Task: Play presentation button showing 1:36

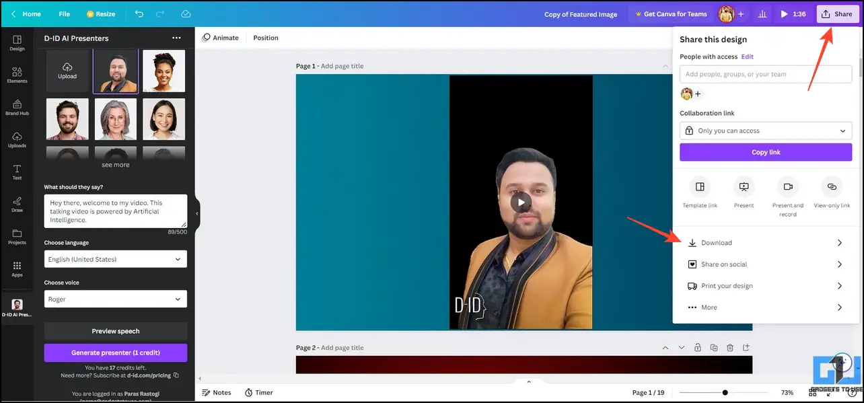Action: 793,13
